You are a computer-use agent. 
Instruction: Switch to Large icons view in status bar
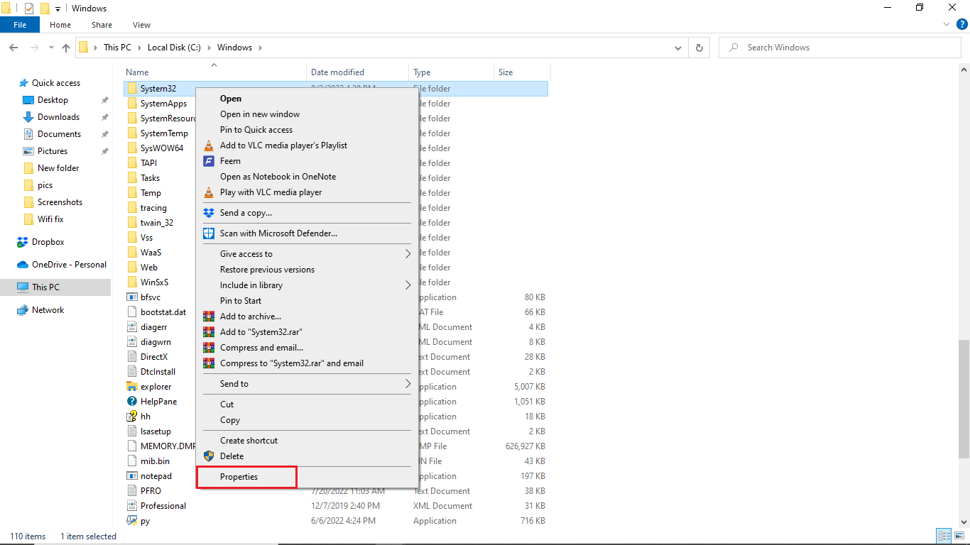(959, 536)
